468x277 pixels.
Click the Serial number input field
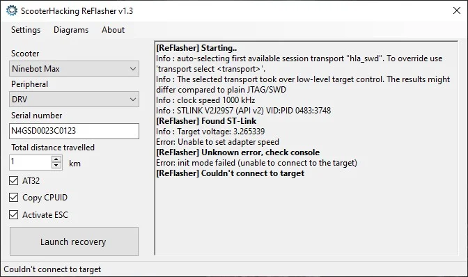[74, 131]
